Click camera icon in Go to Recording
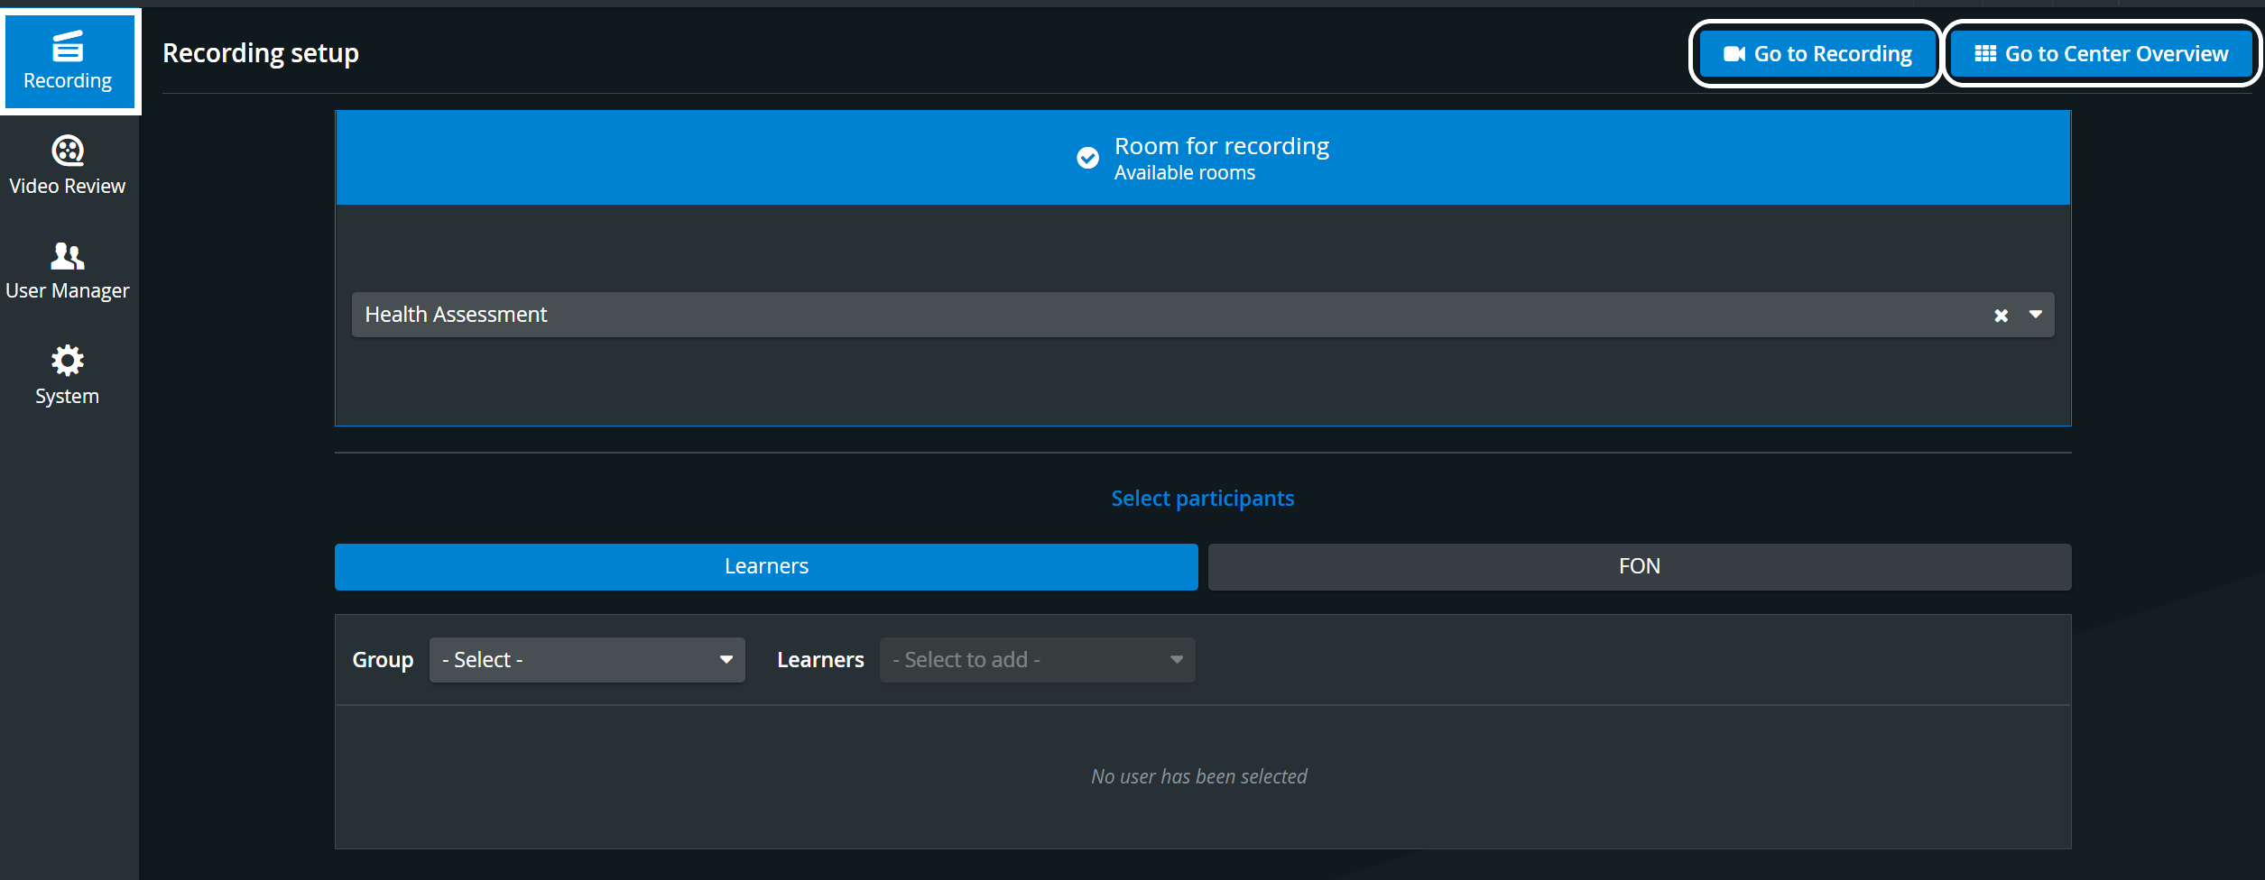 [1733, 54]
